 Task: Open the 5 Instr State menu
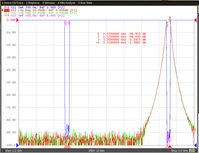[x=85, y=3]
